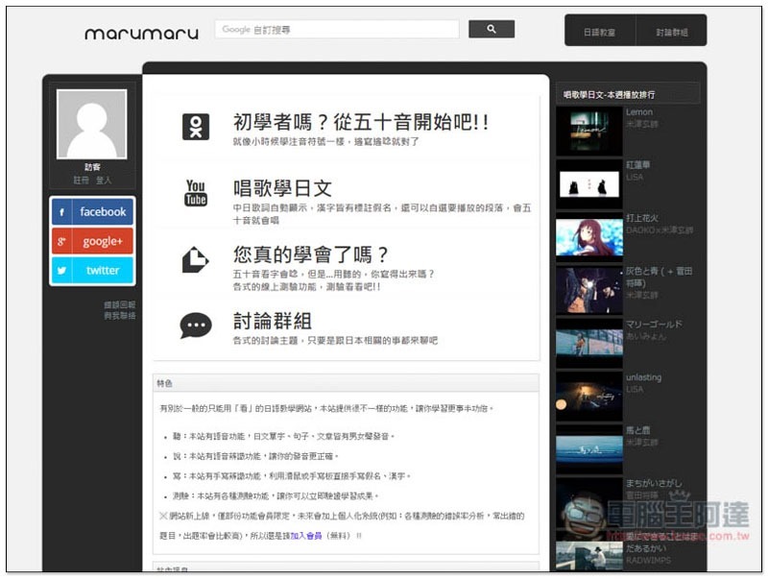Open the 馬と鹿 song thumbnail
Image resolution: width=768 pixels, height=579 pixels.
click(589, 449)
